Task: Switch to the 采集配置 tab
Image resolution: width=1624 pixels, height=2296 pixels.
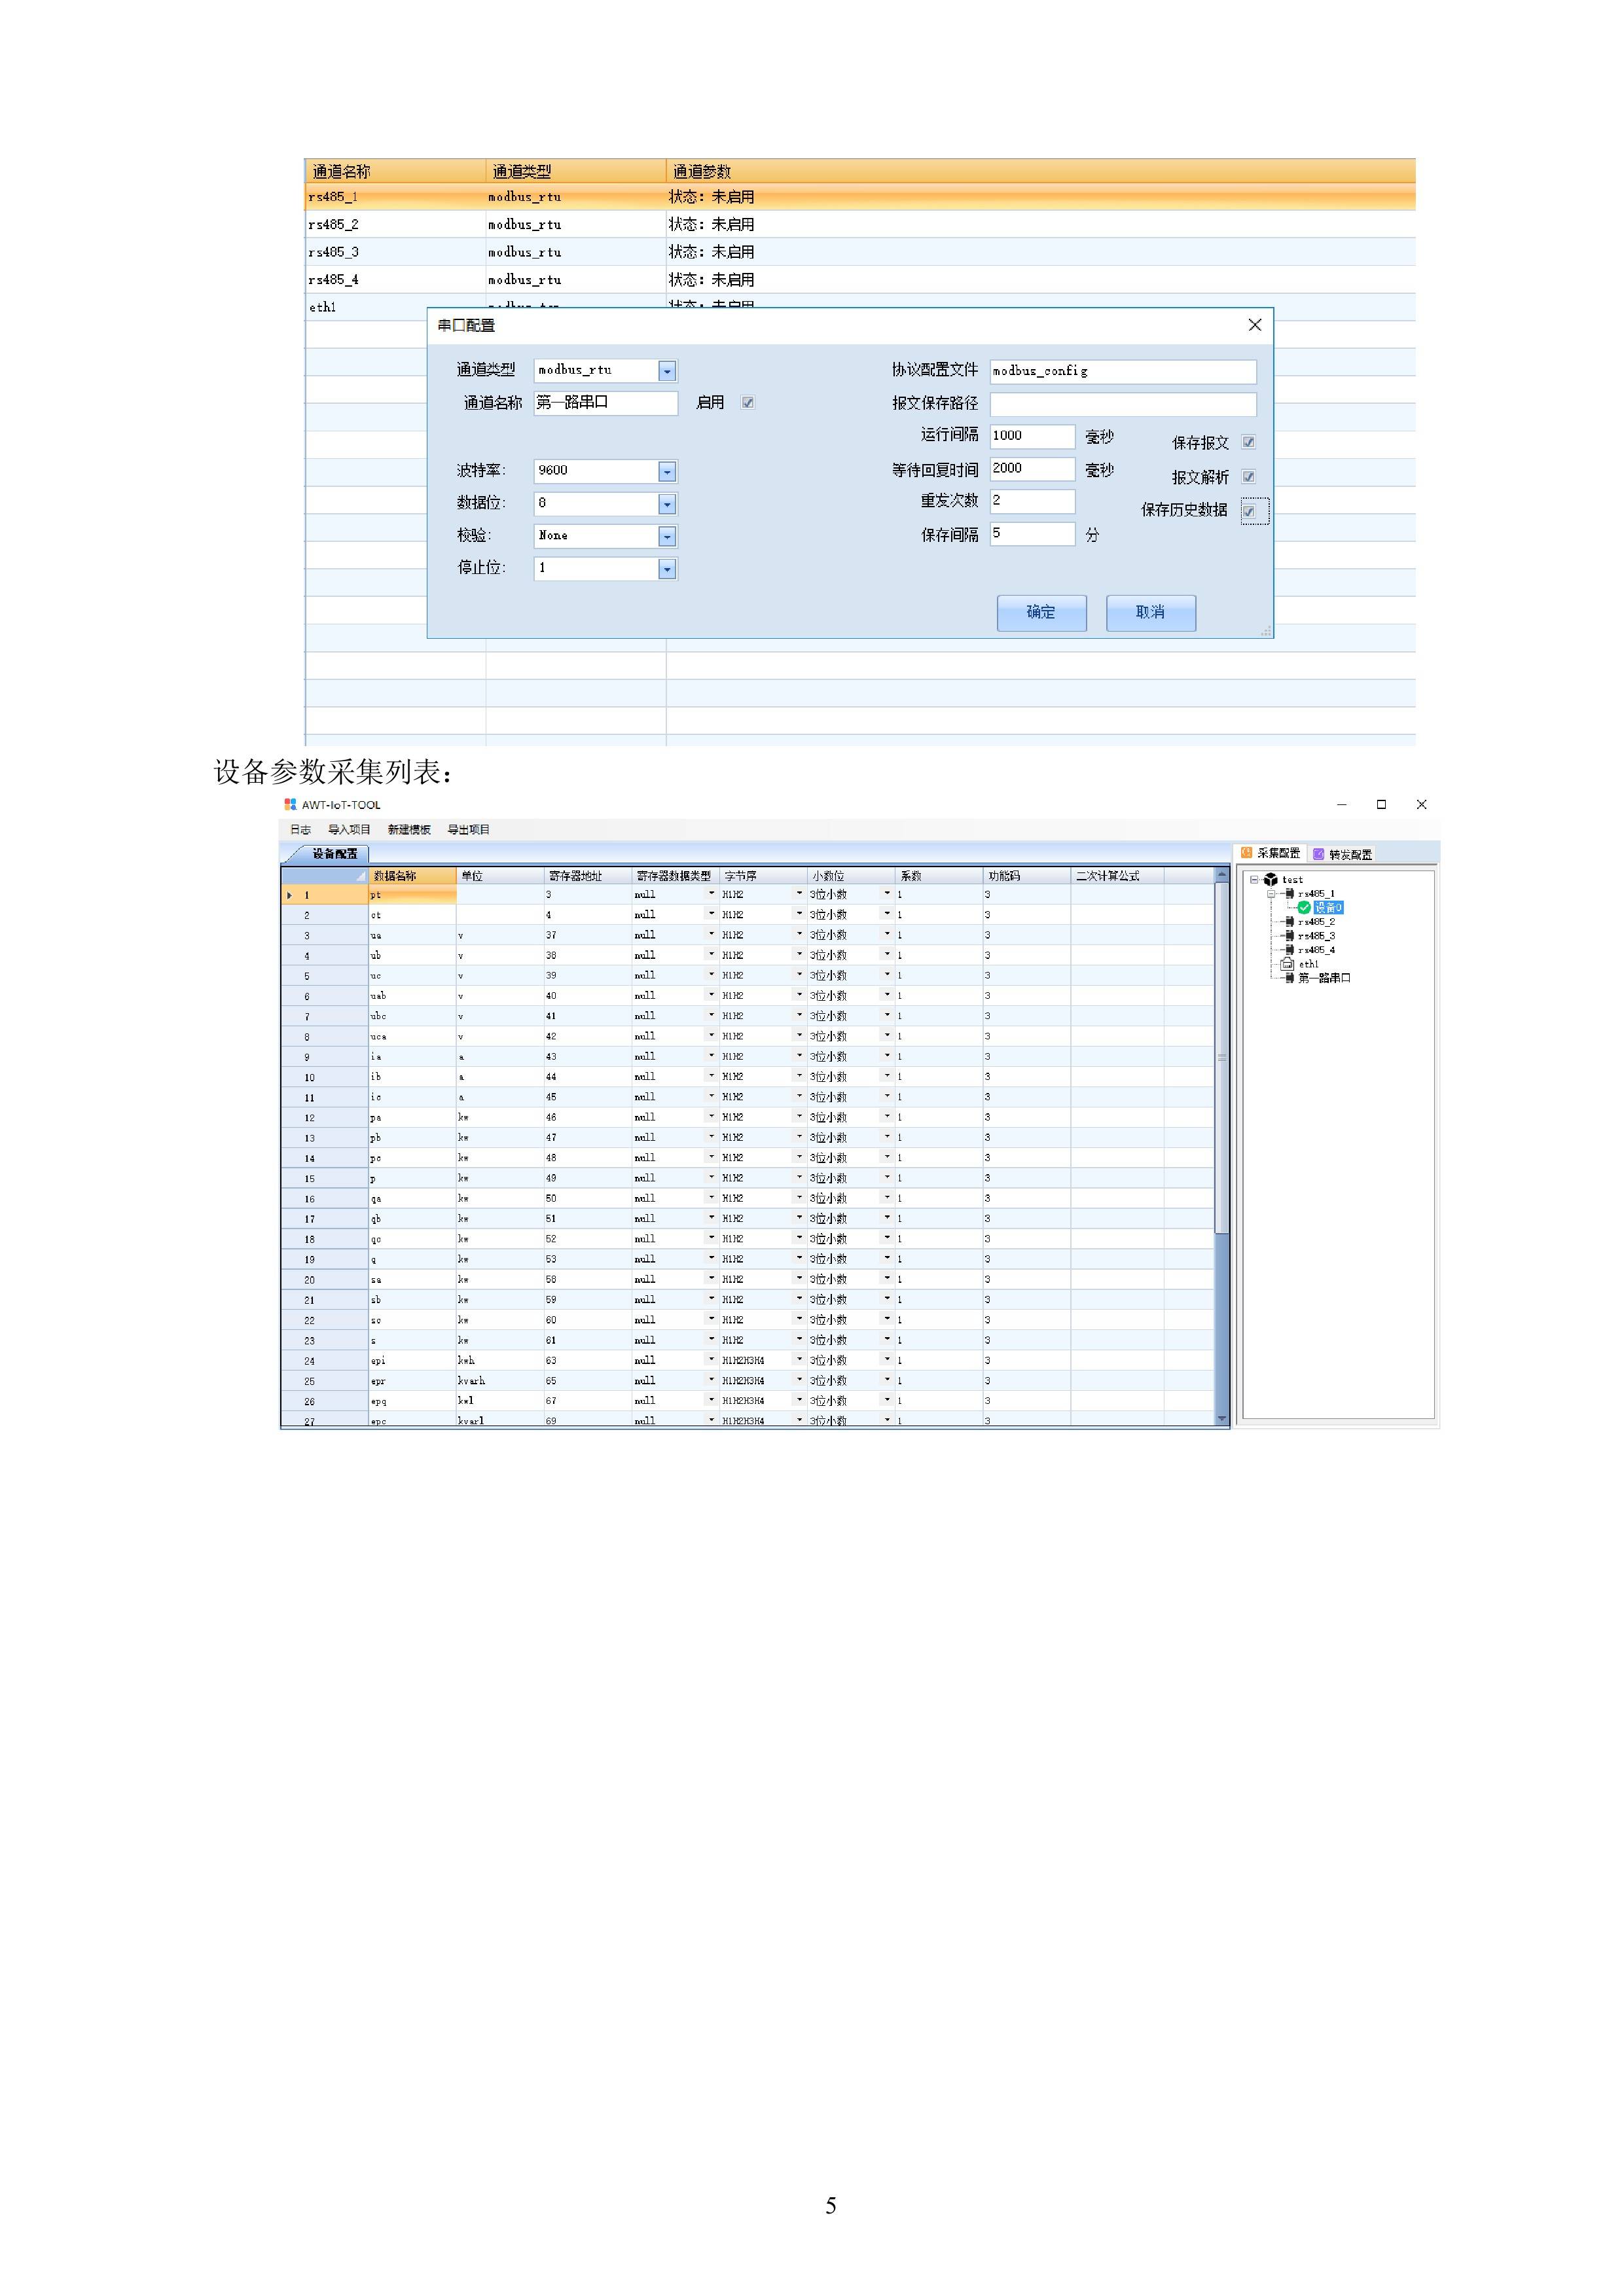Action: 1271,853
